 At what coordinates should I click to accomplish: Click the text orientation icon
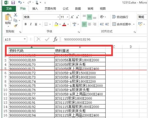[x=102, y=17]
